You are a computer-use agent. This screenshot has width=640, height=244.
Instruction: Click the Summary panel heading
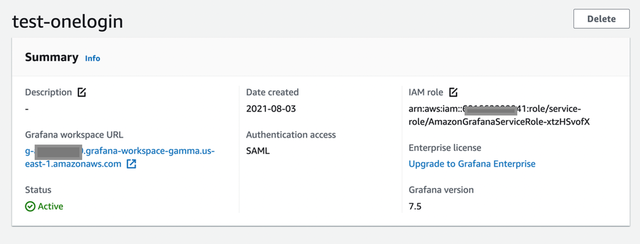tap(52, 57)
